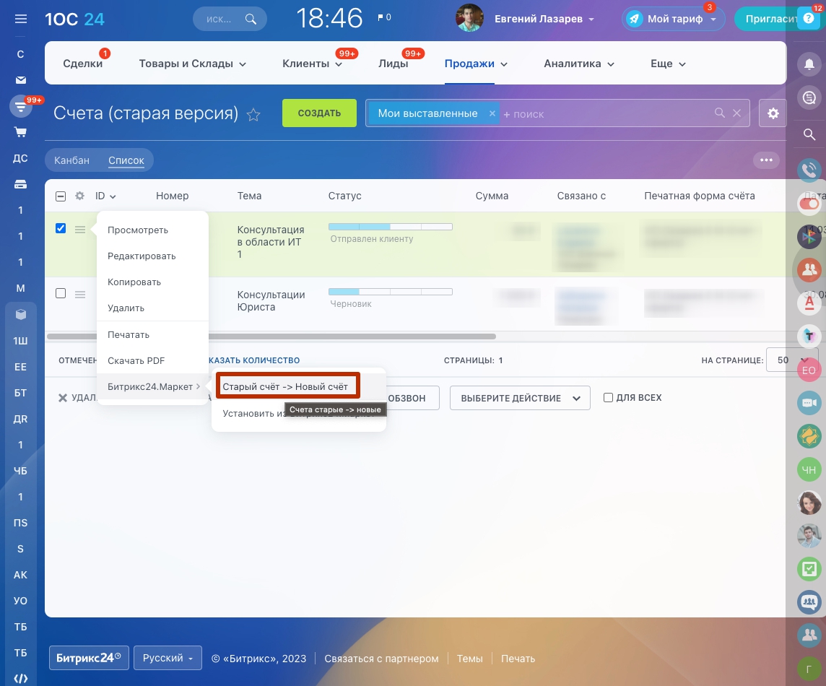
Task: Open row actions menu for Консультации Юриста
Action: [x=80, y=294]
